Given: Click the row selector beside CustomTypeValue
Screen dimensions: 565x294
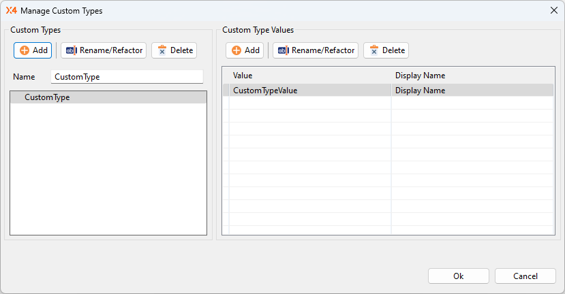Looking at the screenshot, I should pos(226,90).
